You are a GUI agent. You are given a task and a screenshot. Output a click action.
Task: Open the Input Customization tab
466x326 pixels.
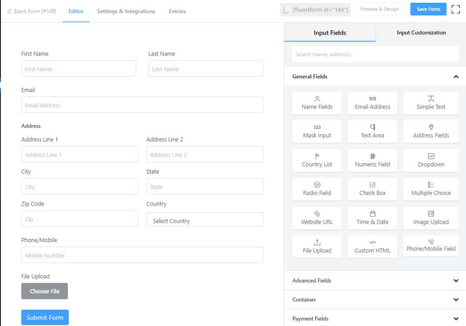(421, 32)
